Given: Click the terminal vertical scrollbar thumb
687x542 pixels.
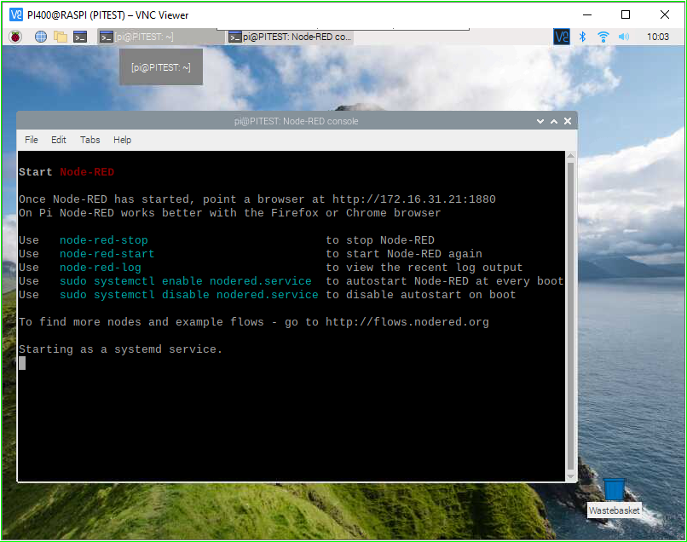Looking at the screenshot, I should (570, 316).
